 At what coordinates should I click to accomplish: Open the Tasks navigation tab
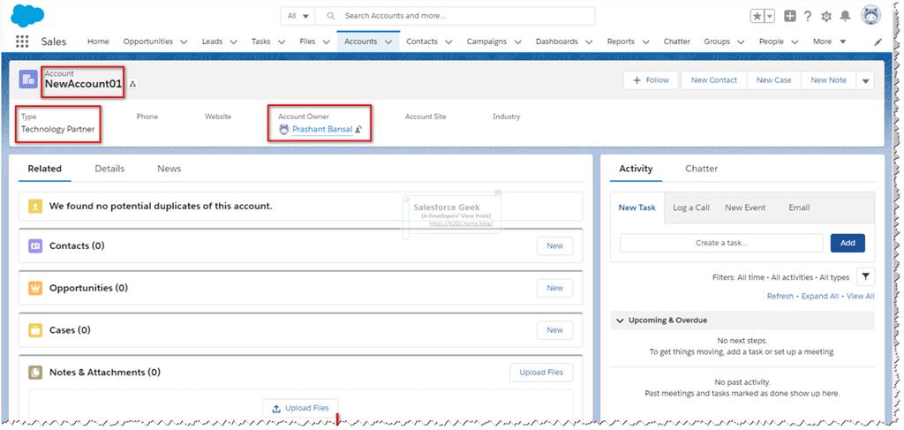click(260, 41)
